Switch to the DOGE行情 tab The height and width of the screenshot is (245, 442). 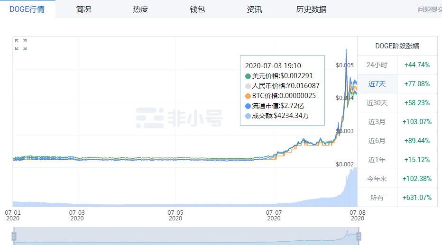(27, 9)
